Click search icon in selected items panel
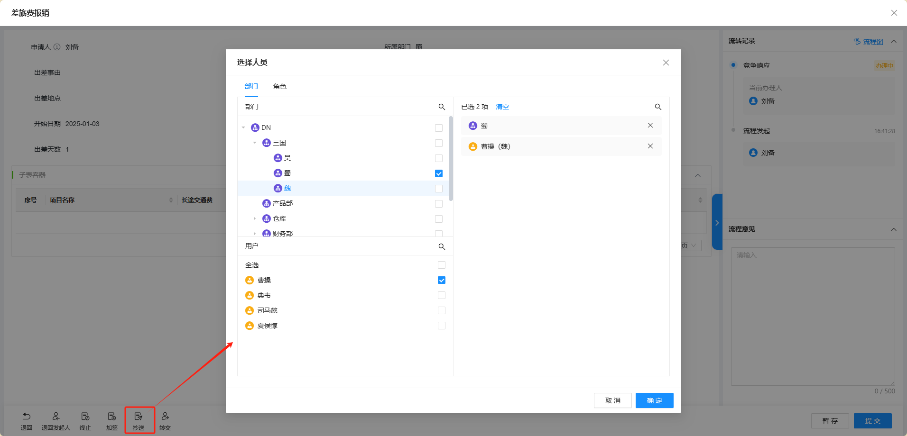This screenshot has height=436, width=907. [x=658, y=107]
